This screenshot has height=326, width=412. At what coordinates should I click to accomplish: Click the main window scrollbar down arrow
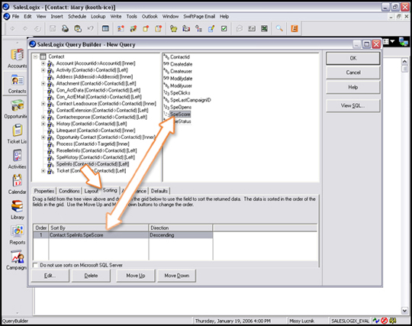(404, 311)
